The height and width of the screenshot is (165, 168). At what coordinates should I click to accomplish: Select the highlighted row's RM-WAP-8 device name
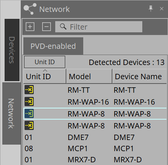tap(132, 114)
